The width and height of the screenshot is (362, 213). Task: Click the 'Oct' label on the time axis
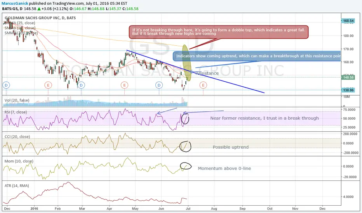pos(270,209)
